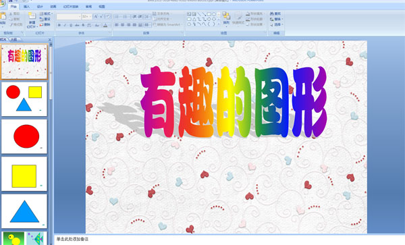This screenshot has height=245, width=405.
Task: Open the Text Direction dropdown
Action: point(162,13)
